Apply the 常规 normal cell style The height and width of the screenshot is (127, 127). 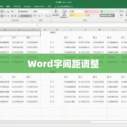(77, 12)
